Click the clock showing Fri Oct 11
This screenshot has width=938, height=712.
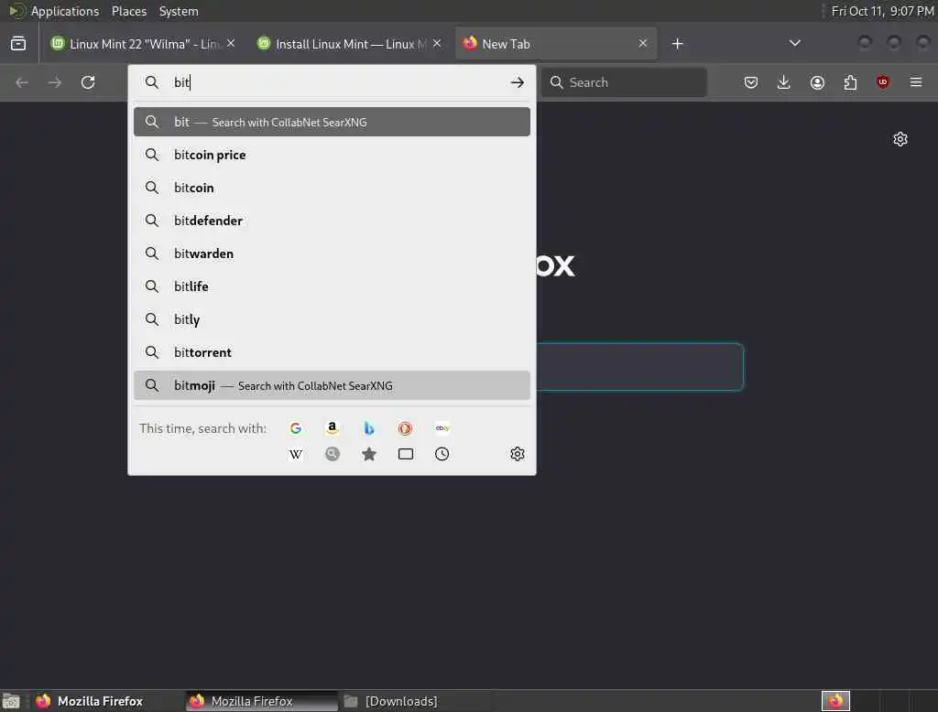click(882, 11)
